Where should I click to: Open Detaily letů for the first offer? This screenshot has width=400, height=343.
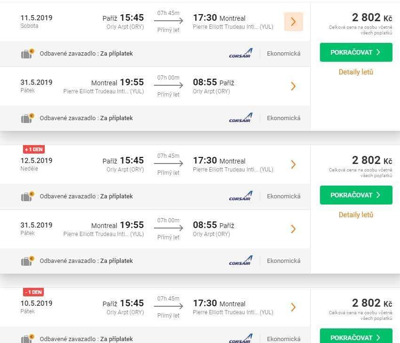(x=356, y=72)
